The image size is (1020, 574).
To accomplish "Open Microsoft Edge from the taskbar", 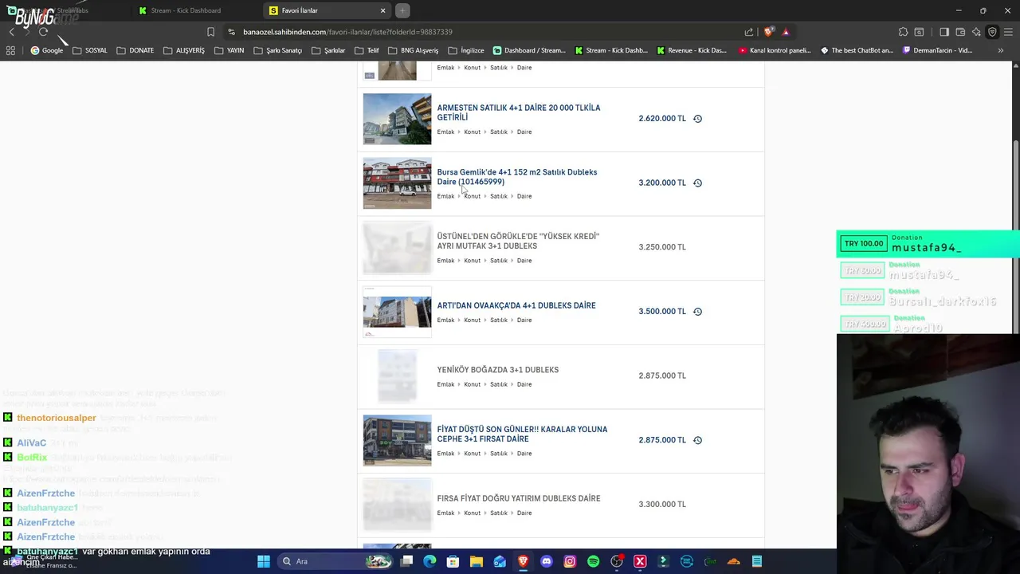I will [430, 561].
